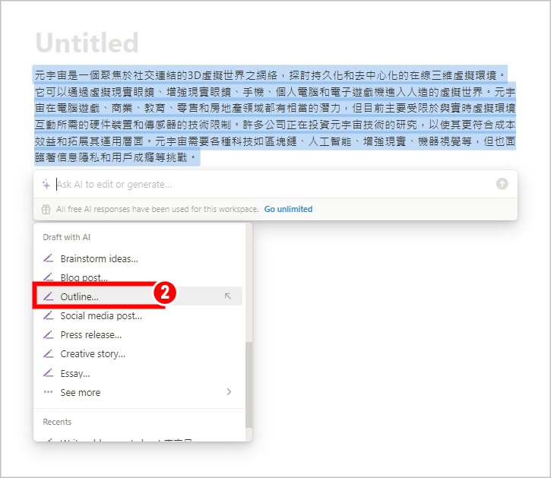Click the gift icon beside free responses notice
The width and height of the screenshot is (551, 478).
(46, 209)
